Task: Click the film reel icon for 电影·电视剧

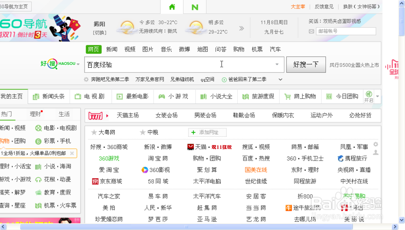Action: coord(38,128)
